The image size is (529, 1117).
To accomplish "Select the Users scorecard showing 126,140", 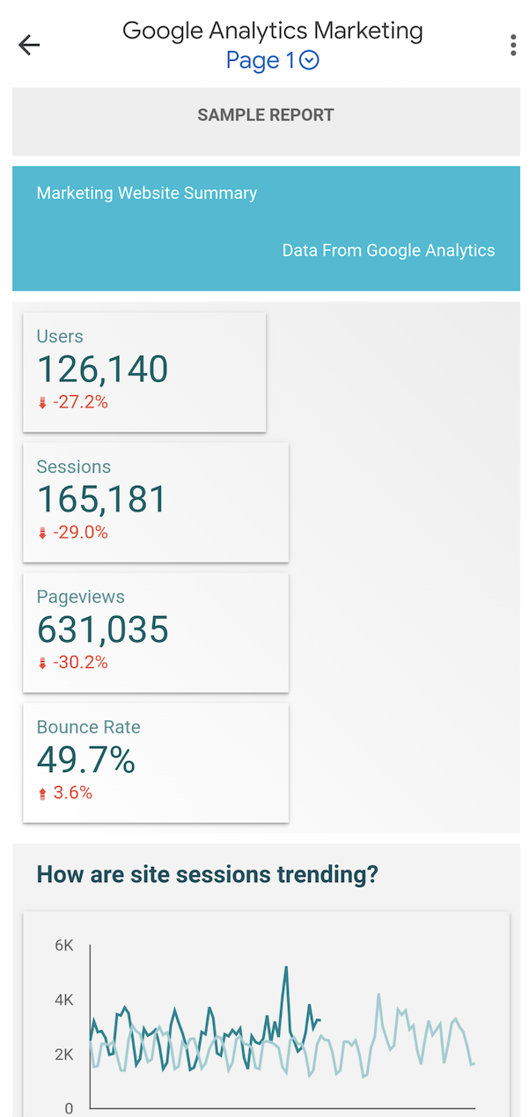I will [x=144, y=370].
